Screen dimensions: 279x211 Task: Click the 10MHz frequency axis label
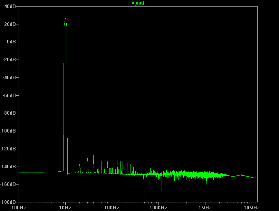pyautogui.click(x=252, y=208)
